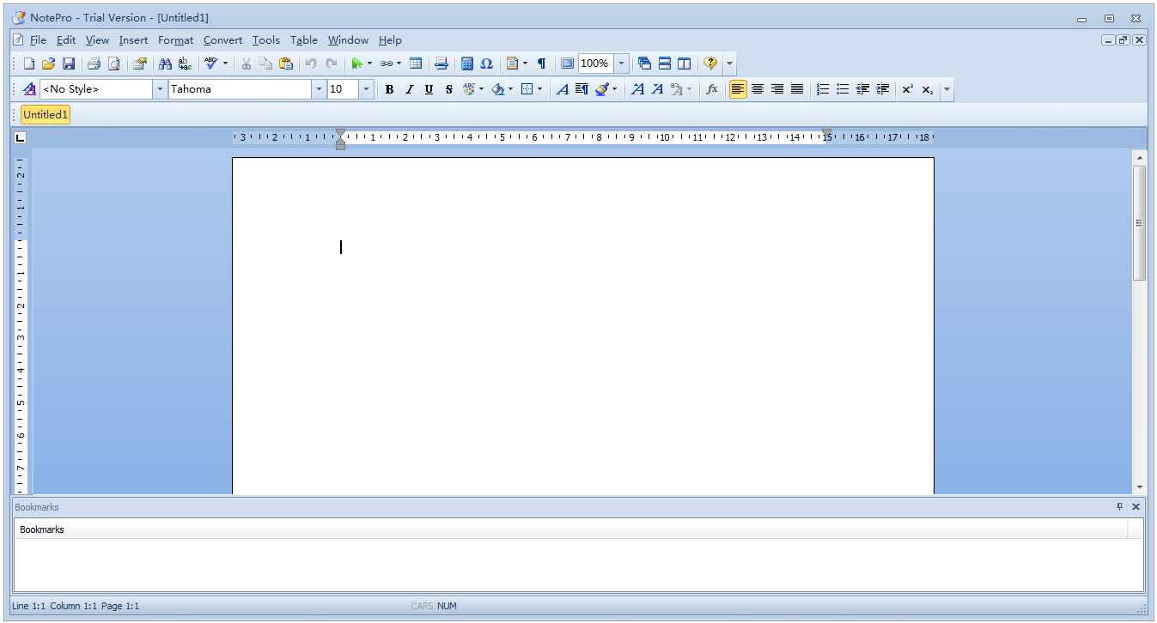
Task: Run spell check with the ABC checkmark icon
Action: [x=210, y=64]
